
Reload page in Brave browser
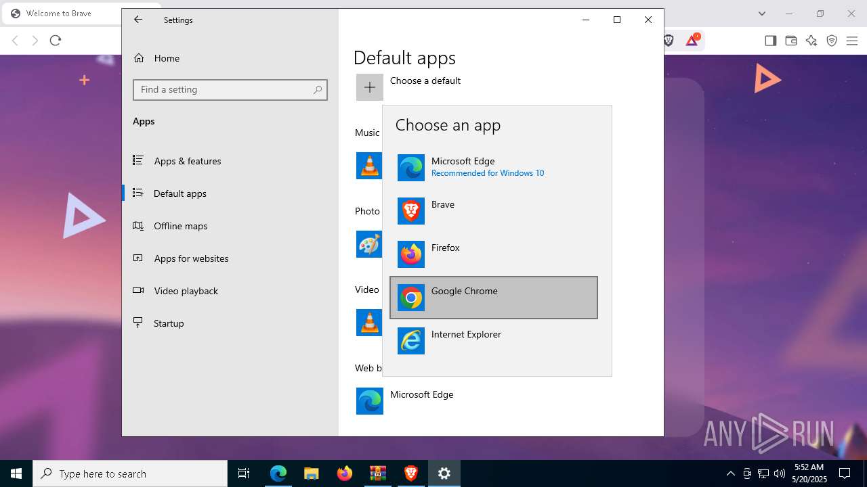tap(56, 41)
